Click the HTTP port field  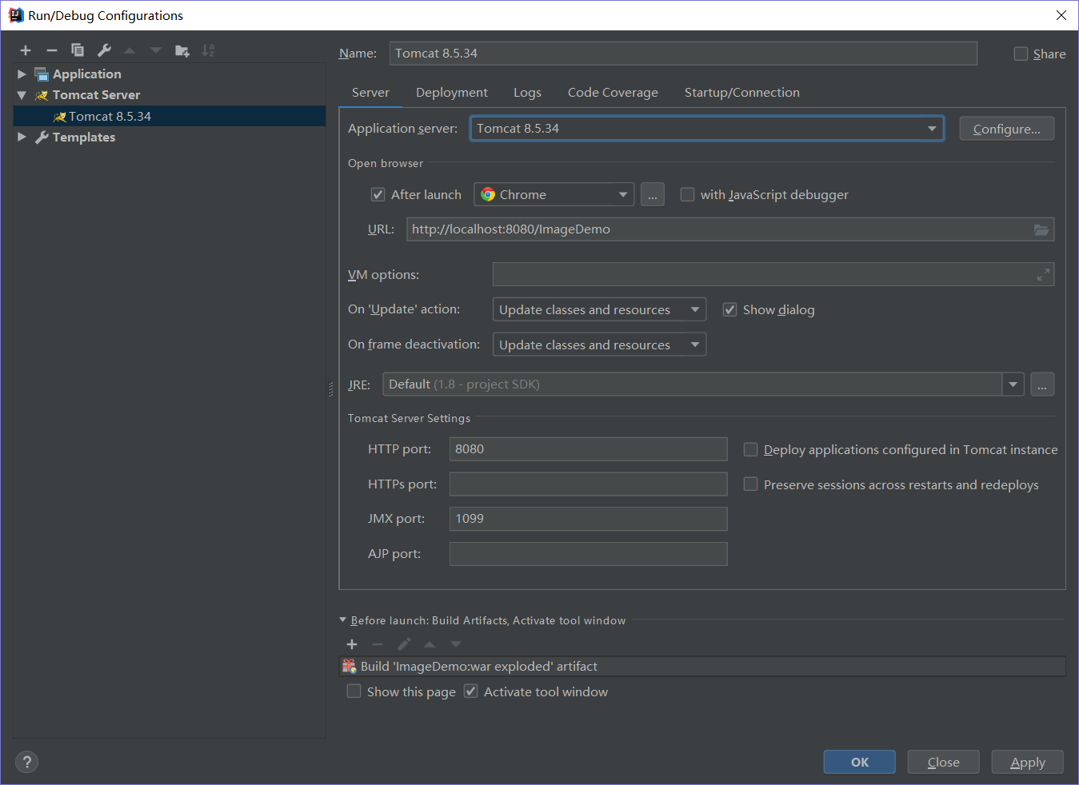coord(589,449)
